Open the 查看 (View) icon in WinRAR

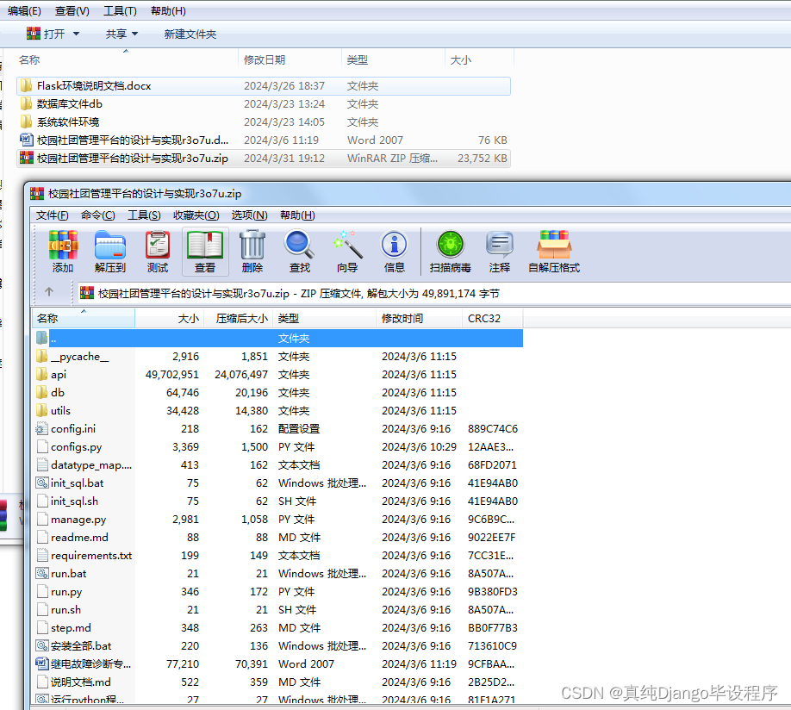(x=204, y=251)
